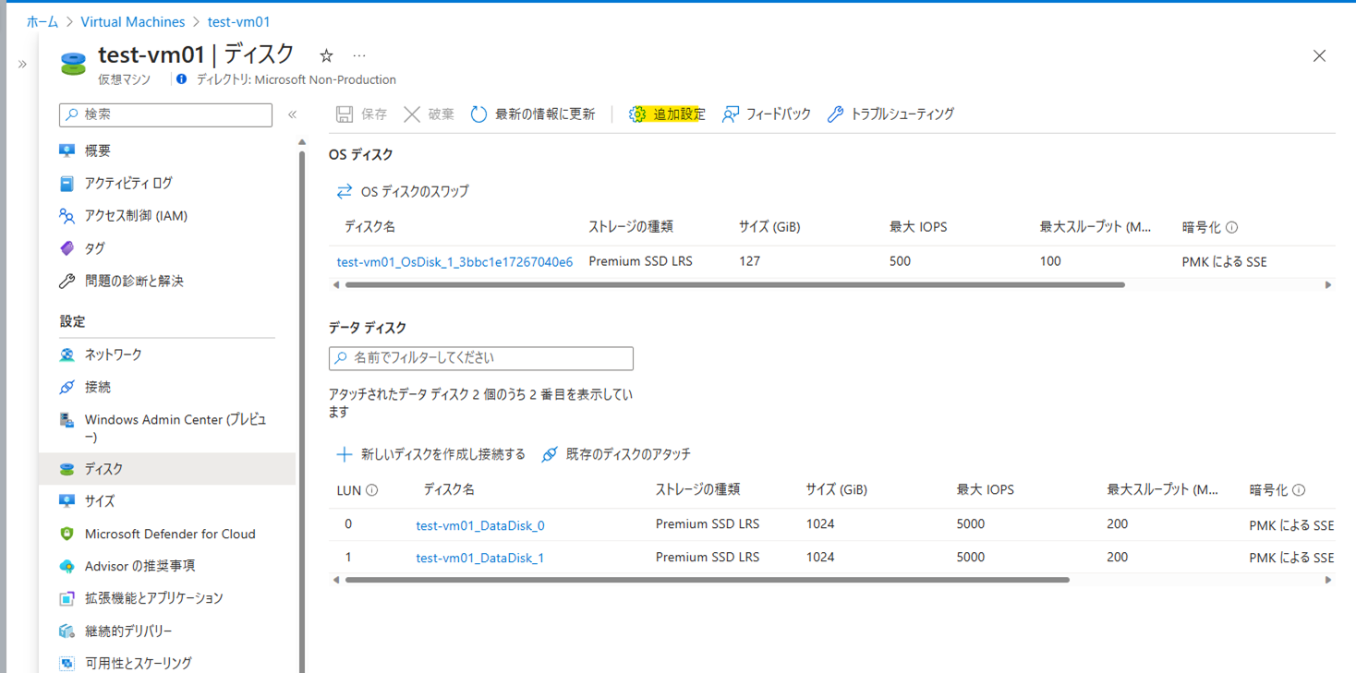Click 新しいディスクを作成し接続する button
The height and width of the screenshot is (673, 1356).
[x=430, y=454]
